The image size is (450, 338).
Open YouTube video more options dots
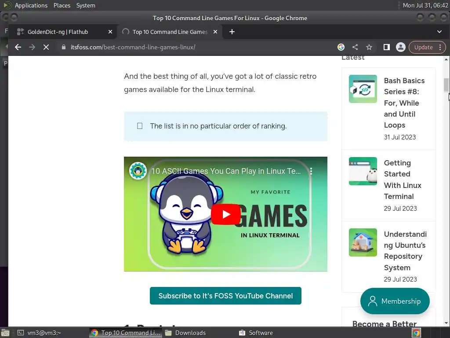[311, 171]
